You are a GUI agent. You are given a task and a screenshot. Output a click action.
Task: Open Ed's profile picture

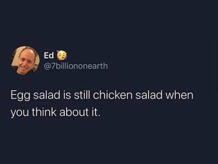(25, 61)
